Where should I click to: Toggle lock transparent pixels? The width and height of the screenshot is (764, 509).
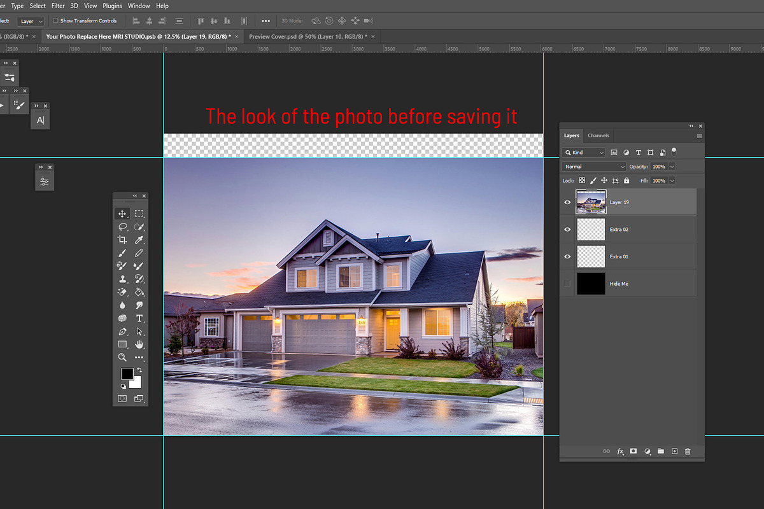click(x=582, y=181)
